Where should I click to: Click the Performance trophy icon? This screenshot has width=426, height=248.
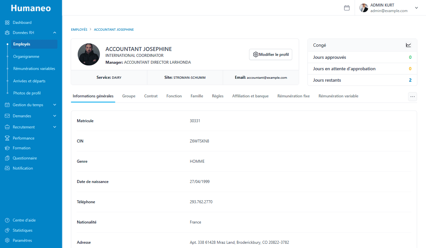tap(7, 138)
